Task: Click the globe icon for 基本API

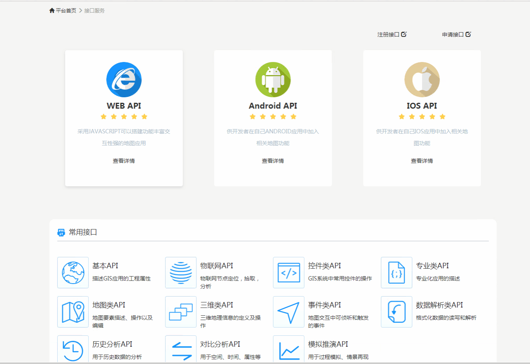Action: tap(73, 273)
